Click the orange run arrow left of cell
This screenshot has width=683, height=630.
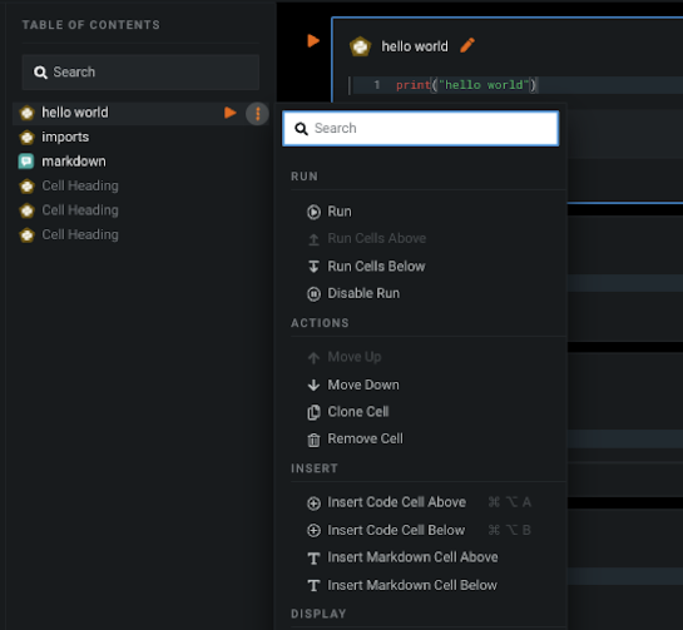(x=313, y=41)
